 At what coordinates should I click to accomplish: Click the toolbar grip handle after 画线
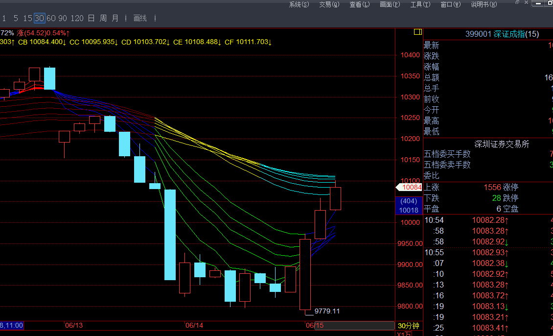(x=155, y=18)
